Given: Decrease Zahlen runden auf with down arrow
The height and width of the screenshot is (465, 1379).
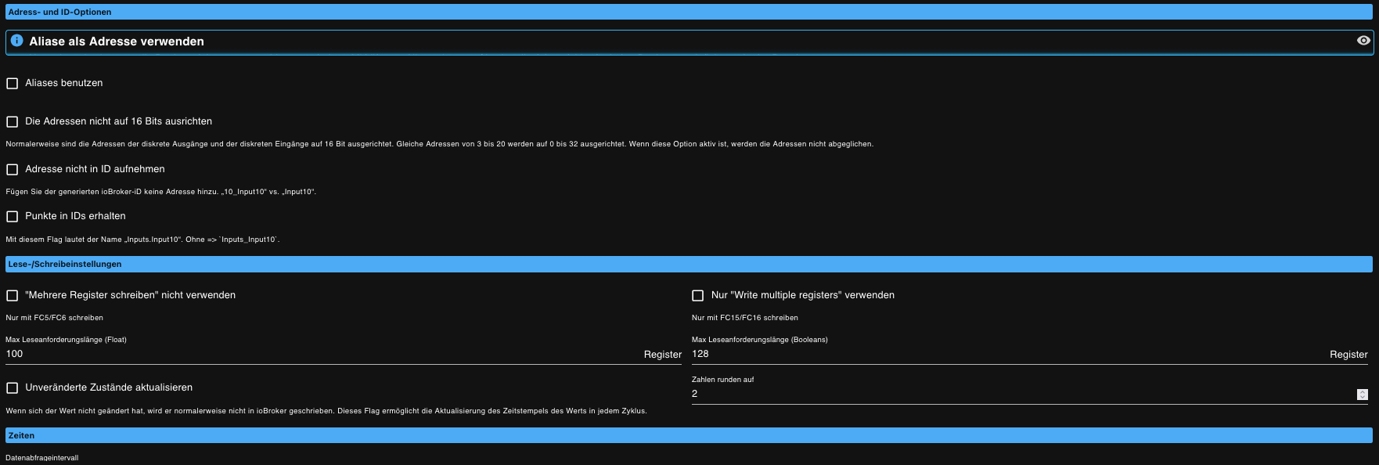Looking at the screenshot, I should coord(1363,398).
